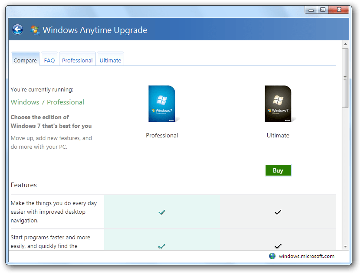Click the 'You're currently running:' text

[42, 89]
